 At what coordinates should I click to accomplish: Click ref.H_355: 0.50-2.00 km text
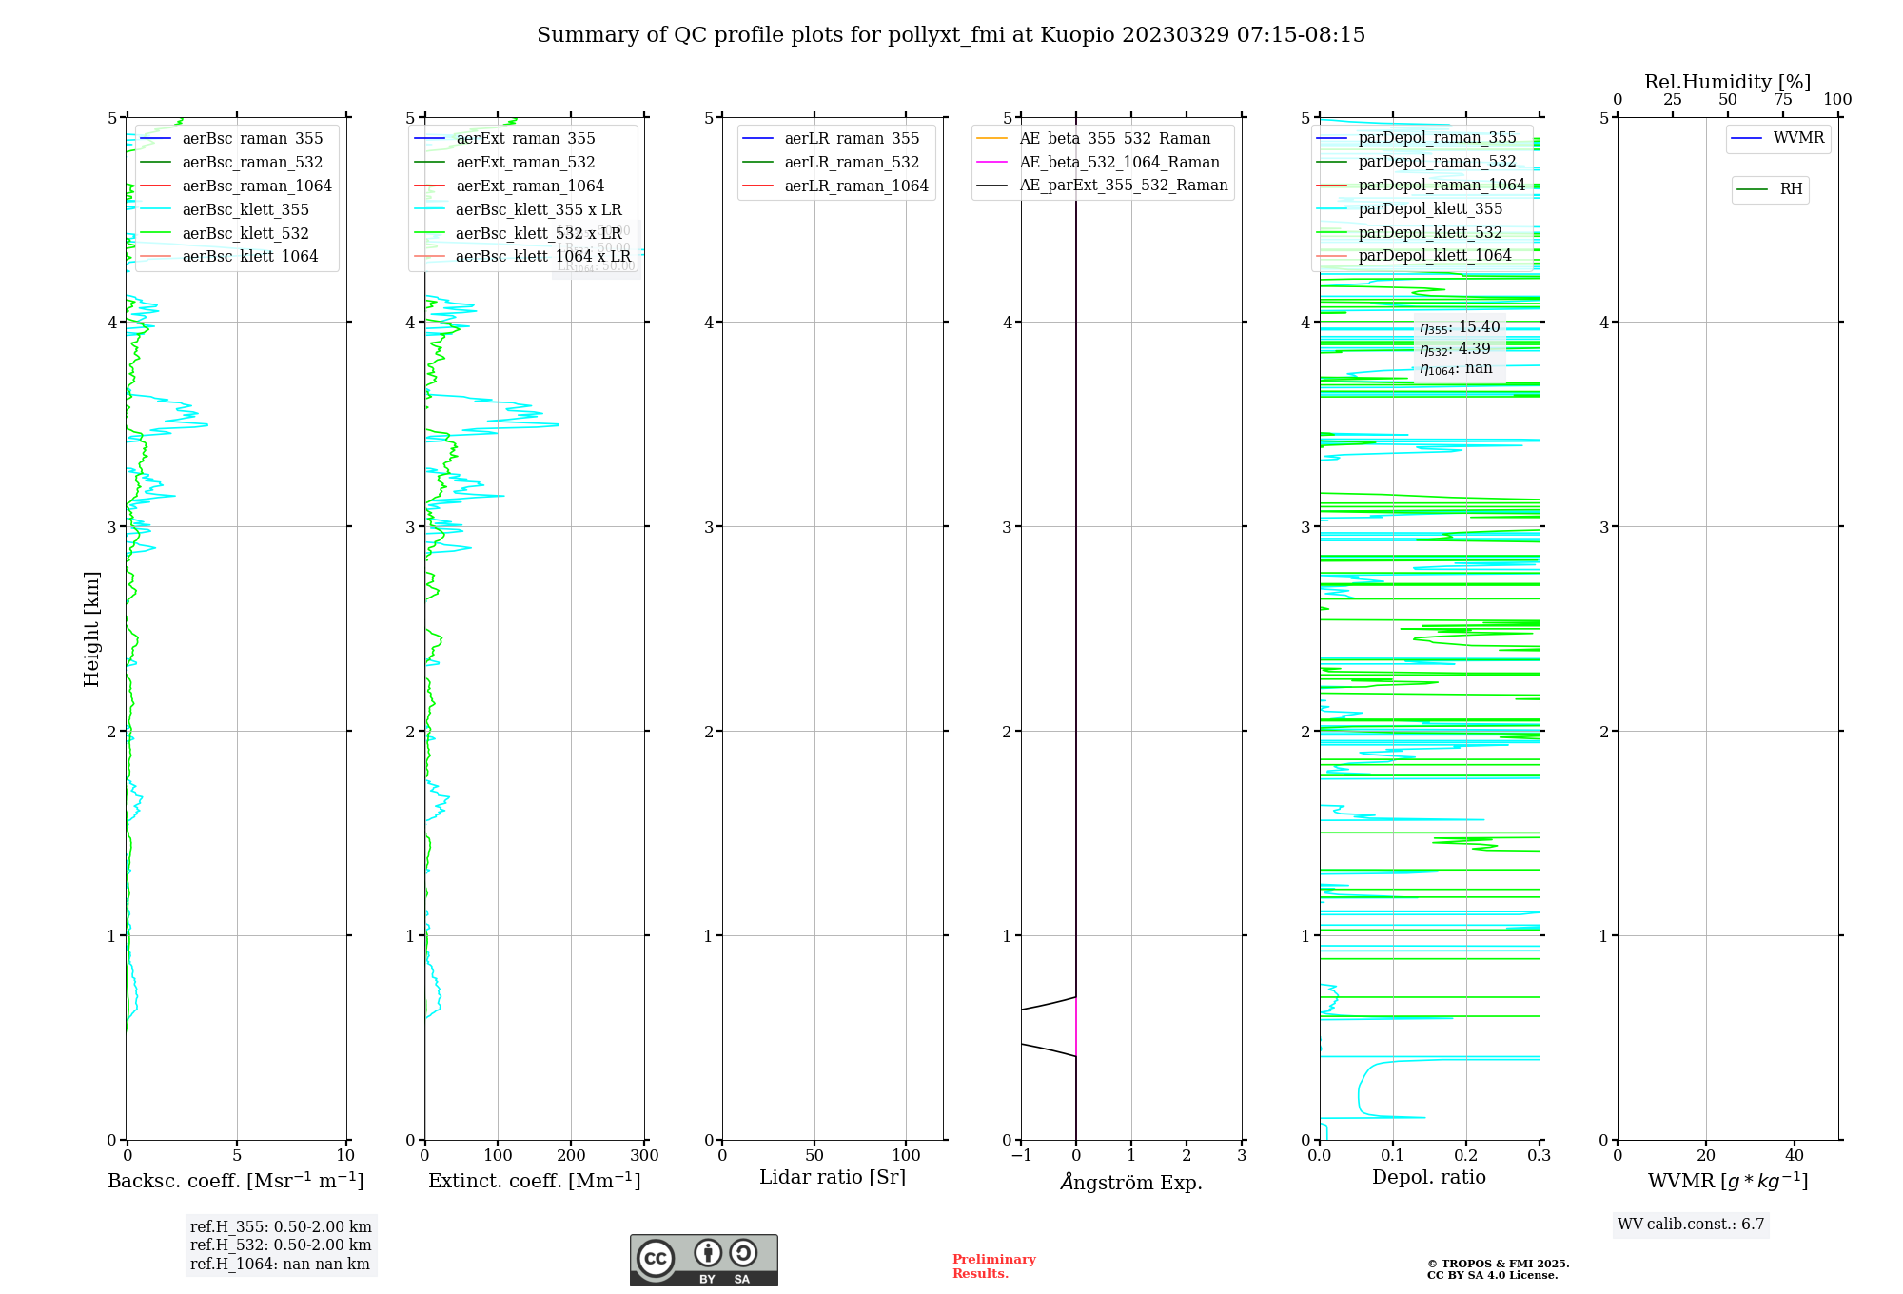[281, 1227]
